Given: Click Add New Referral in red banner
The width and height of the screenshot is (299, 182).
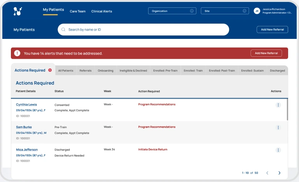Looking at the screenshot, I should point(266,53).
